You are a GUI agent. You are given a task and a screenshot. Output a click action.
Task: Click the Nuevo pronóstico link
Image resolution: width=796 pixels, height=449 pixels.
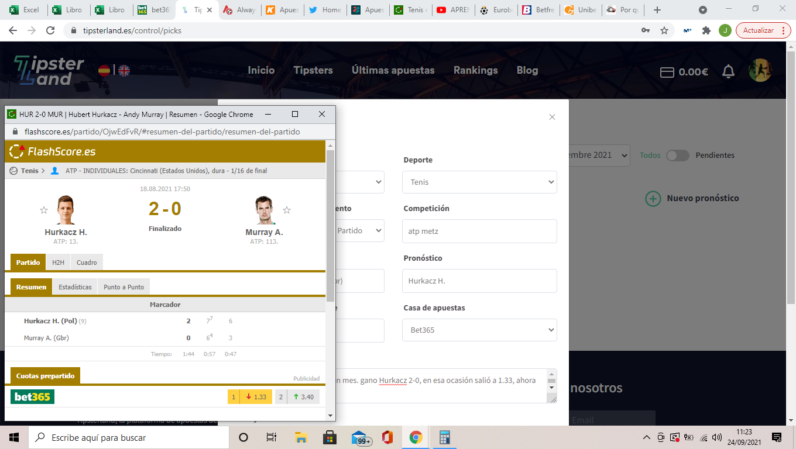click(x=703, y=198)
